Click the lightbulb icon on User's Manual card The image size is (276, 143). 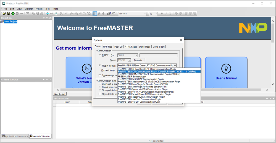click(x=226, y=69)
